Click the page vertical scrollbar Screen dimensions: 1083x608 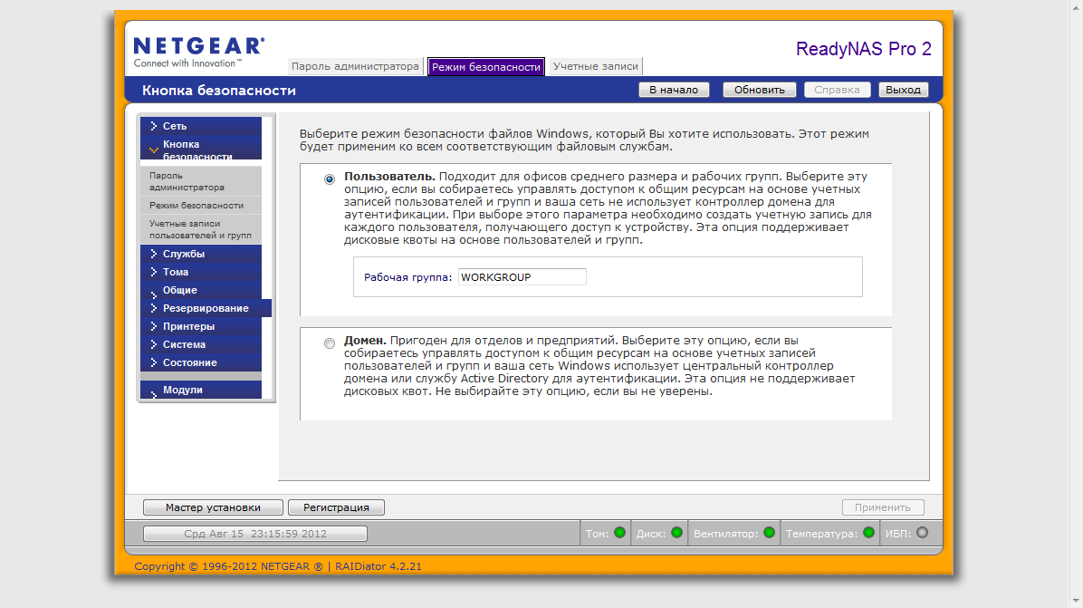click(x=1076, y=304)
